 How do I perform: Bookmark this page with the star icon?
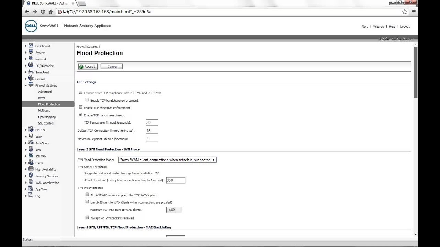[405, 12]
